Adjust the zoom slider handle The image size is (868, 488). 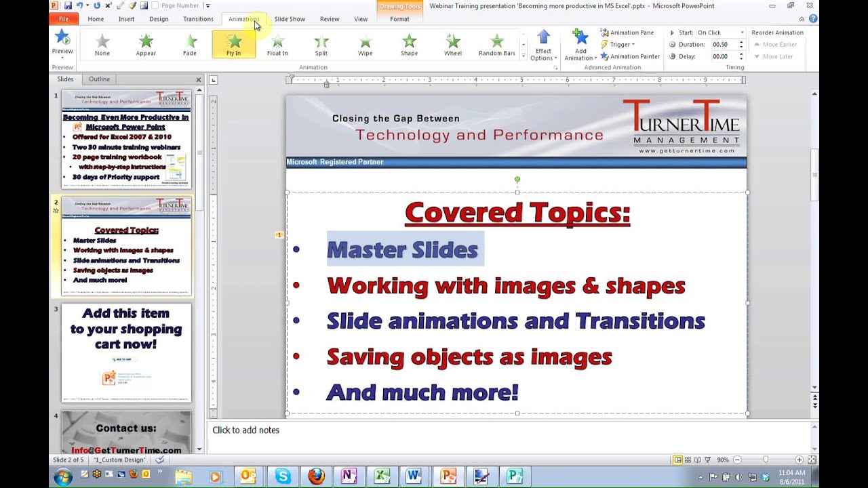(x=766, y=460)
